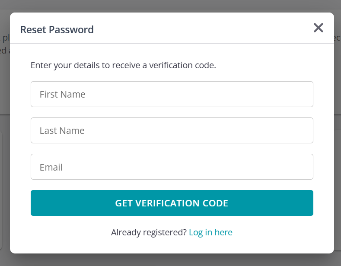Click the "Already registered?" text
This screenshot has width=341, height=266.
[x=149, y=232]
